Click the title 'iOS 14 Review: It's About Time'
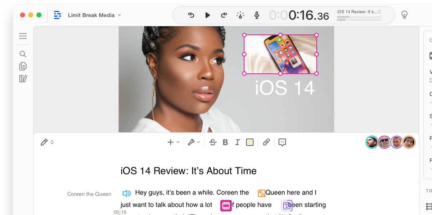The image size is (432, 215). (189, 171)
